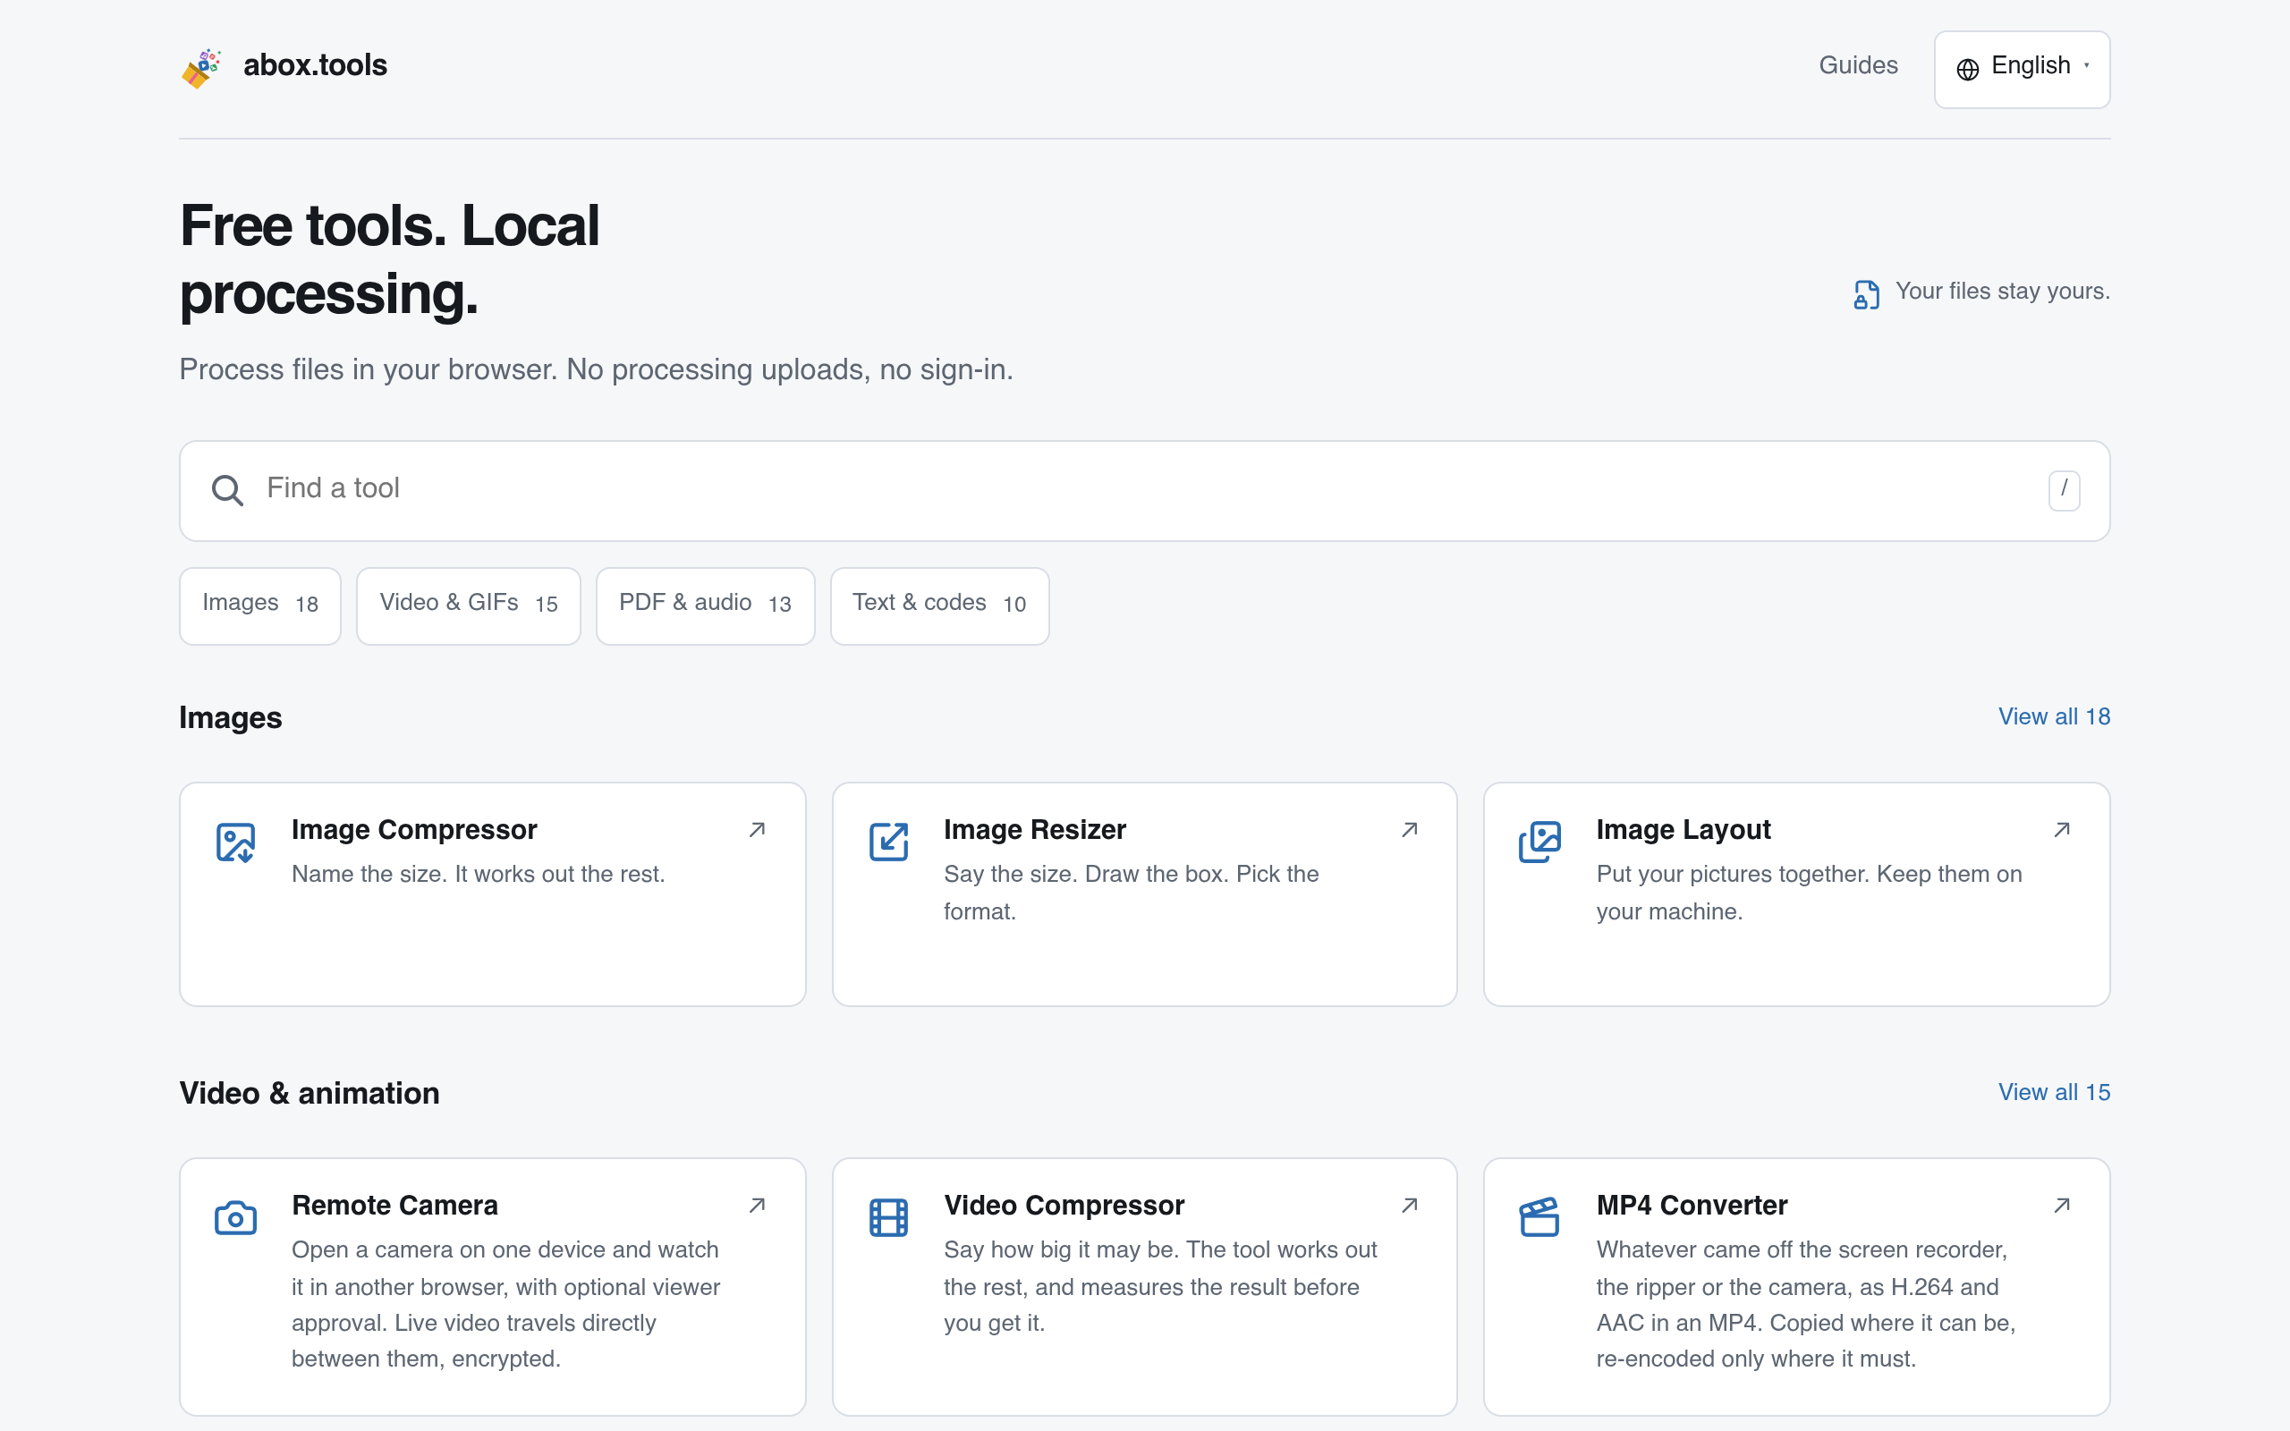Screen dimensions: 2290x1431
Task: Open the Remote Camera title
Action: [394, 1206]
